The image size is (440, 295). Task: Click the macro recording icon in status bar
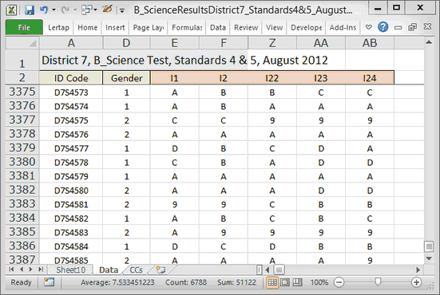pos(49,282)
